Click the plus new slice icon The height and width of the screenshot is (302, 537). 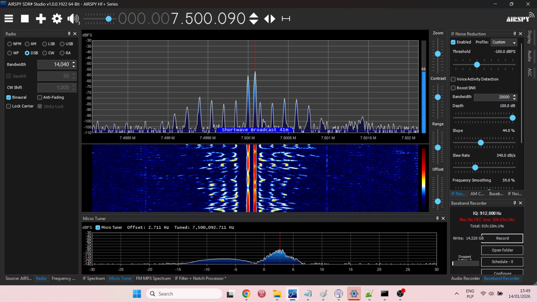click(x=41, y=19)
